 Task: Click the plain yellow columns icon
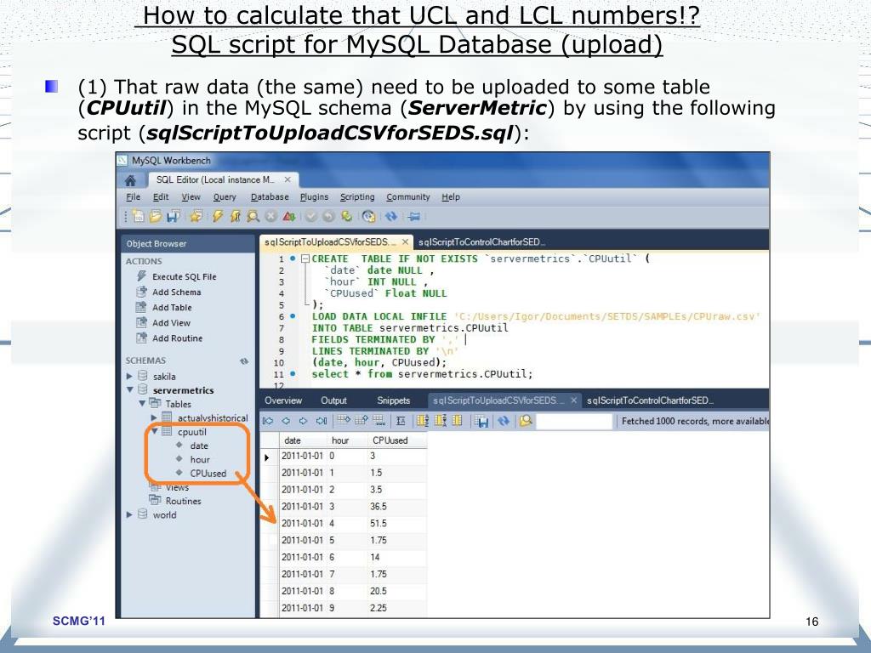click(x=457, y=420)
